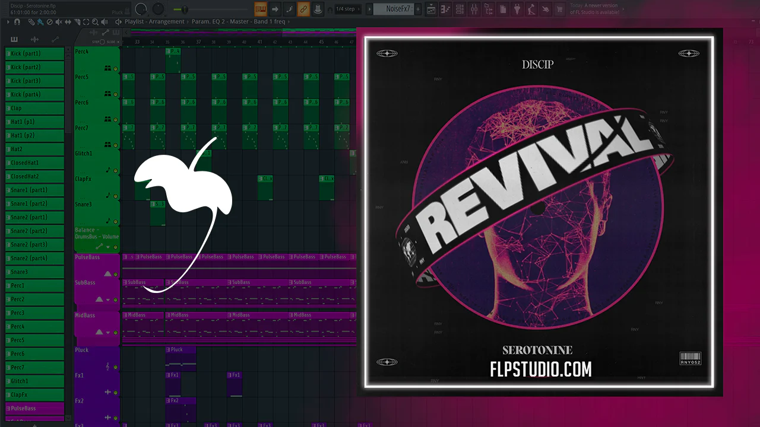The width and height of the screenshot is (760, 427).
Task: Show patterns tab in picker panel
Action: 14,39
